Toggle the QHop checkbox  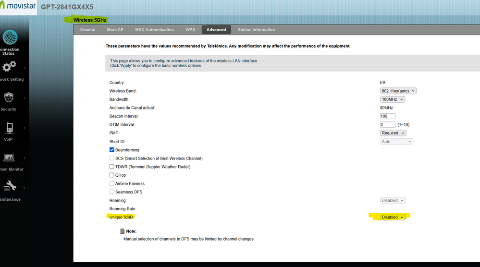click(112, 175)
